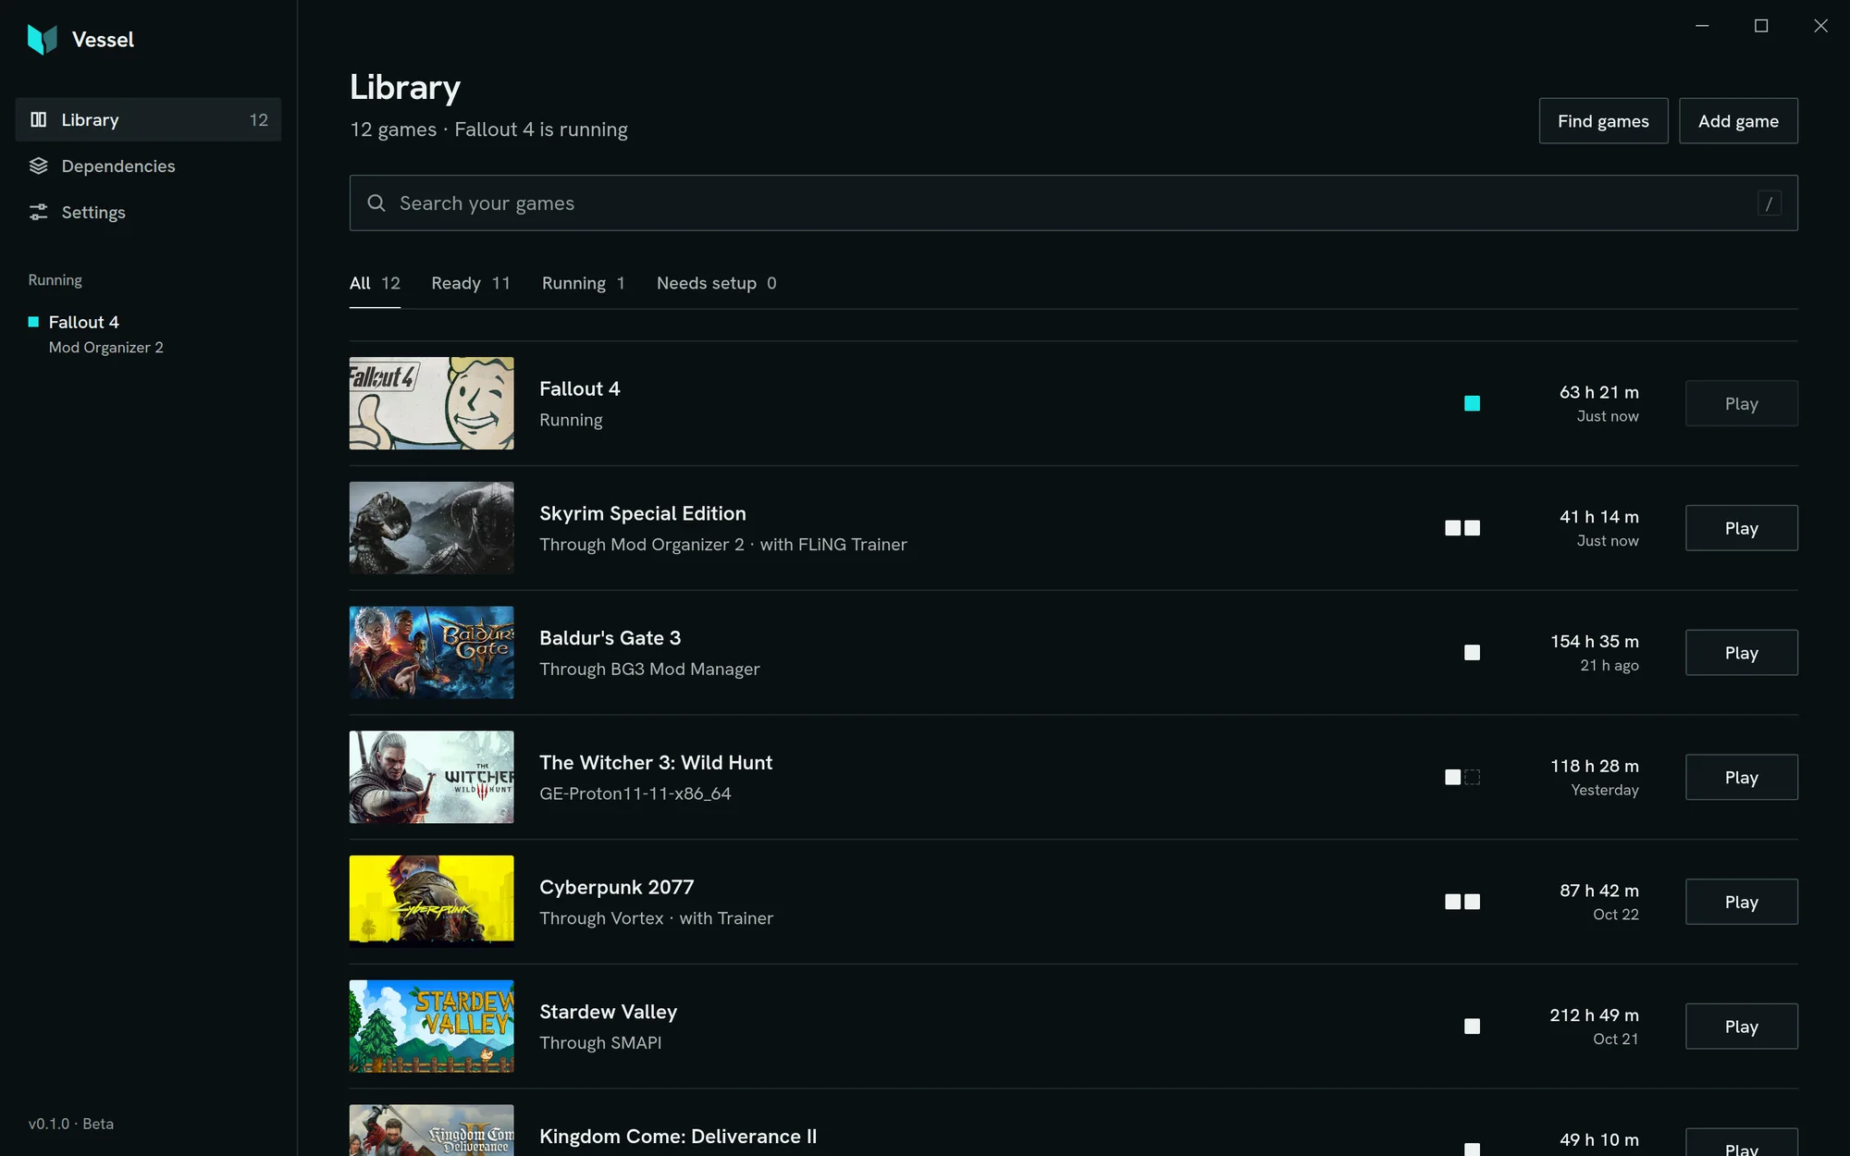Click the cyan running indicator for Fallout 4
Viewport: 1850px width, 1156px height.
[x=1472, y=403]
